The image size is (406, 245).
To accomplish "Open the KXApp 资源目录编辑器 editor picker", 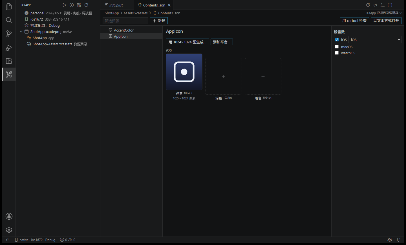I will 384,13.
